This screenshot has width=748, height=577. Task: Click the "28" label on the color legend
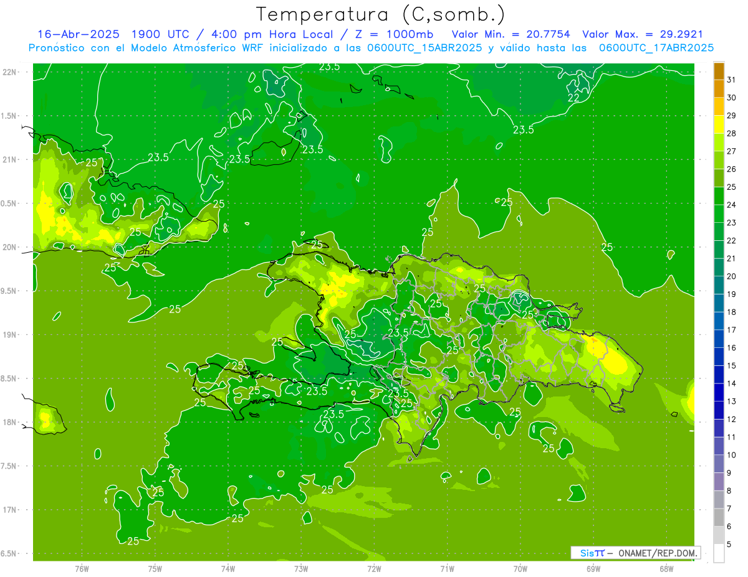[732, 133]
